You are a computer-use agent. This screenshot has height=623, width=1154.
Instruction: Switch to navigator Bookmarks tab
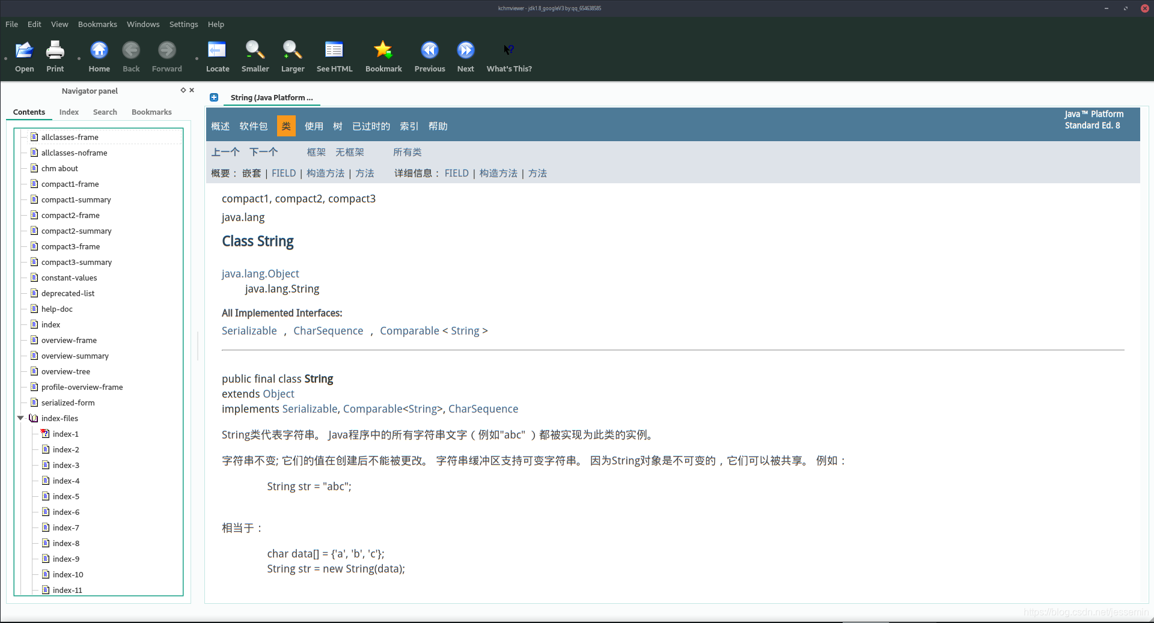[151, 112]
